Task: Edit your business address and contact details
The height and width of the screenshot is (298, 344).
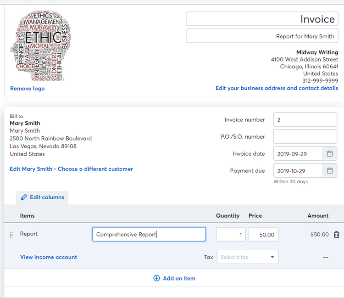Action: click(277, 88)
